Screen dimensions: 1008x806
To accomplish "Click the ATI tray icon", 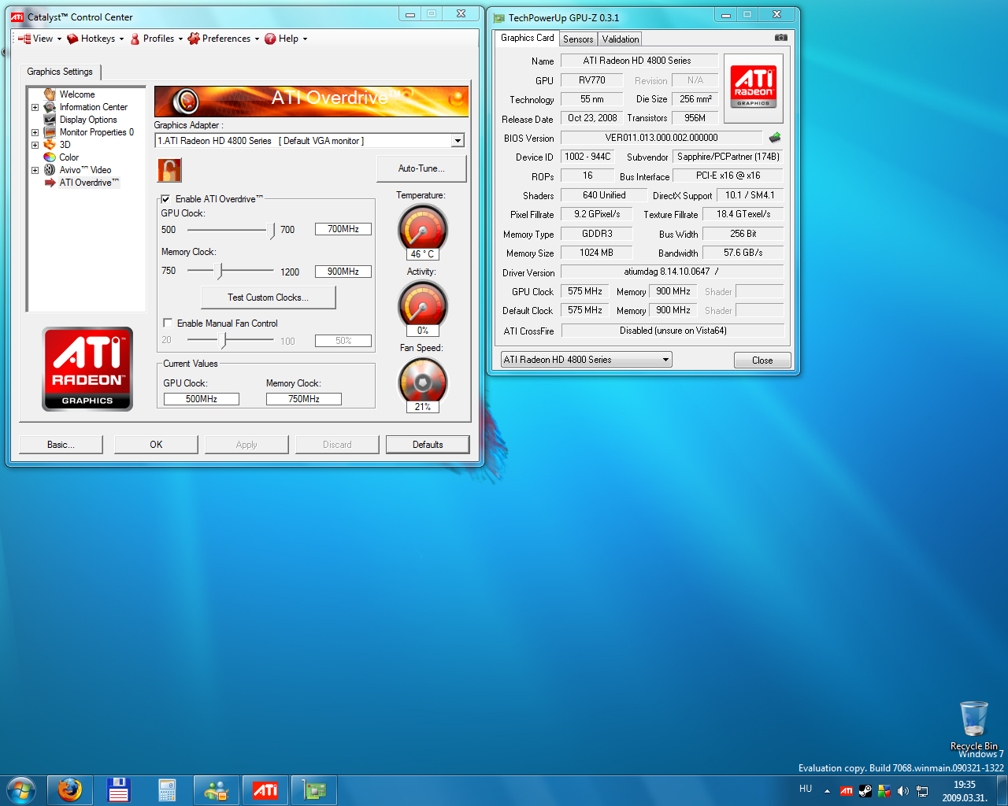I will [847, 791].
